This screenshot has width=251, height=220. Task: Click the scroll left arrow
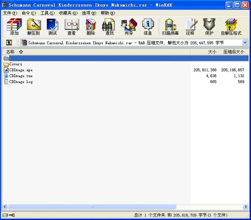click(5, 207)
